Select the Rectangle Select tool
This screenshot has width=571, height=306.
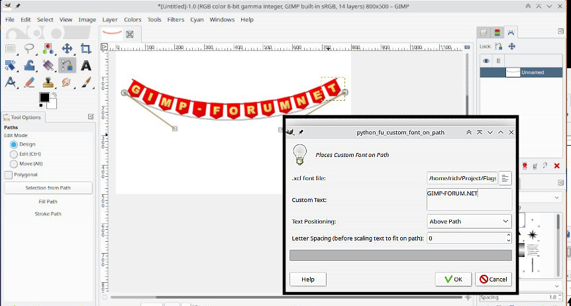tap(10, 48)
